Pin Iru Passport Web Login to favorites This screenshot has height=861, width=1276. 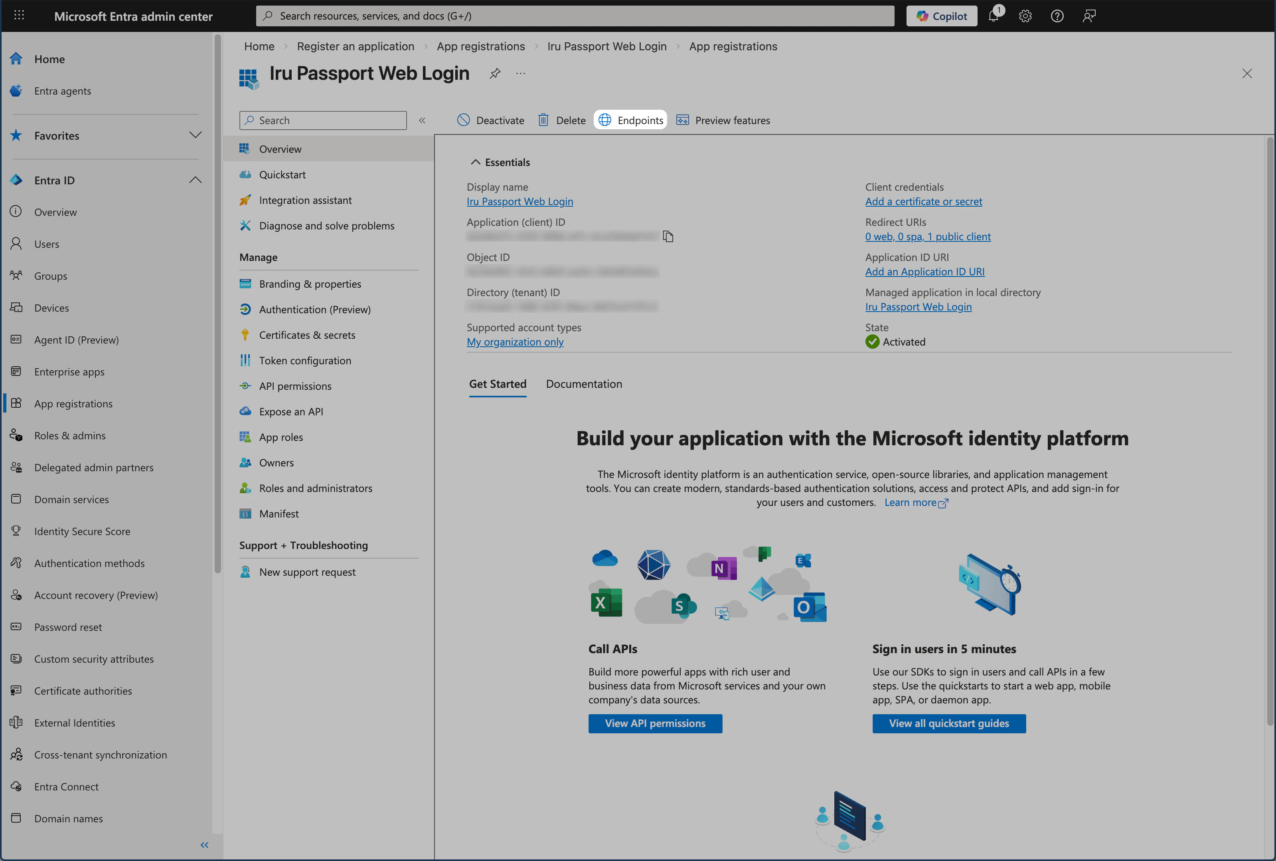point(495,73)
